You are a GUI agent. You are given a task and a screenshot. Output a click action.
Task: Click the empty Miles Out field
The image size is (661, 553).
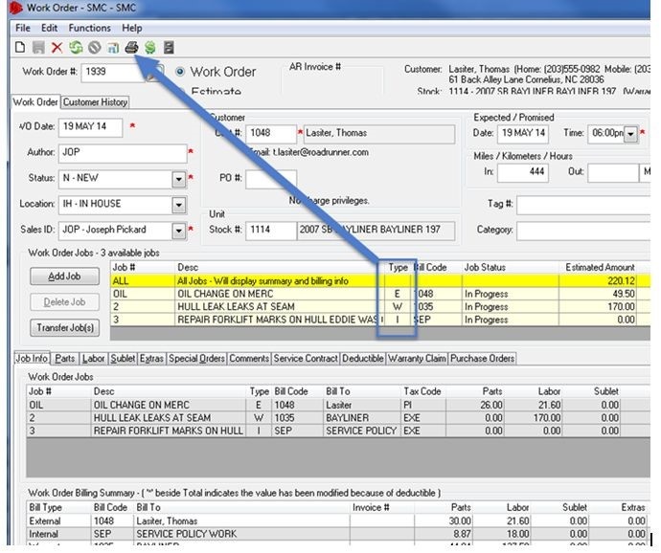pyautogui.click(x=613, y=172)
